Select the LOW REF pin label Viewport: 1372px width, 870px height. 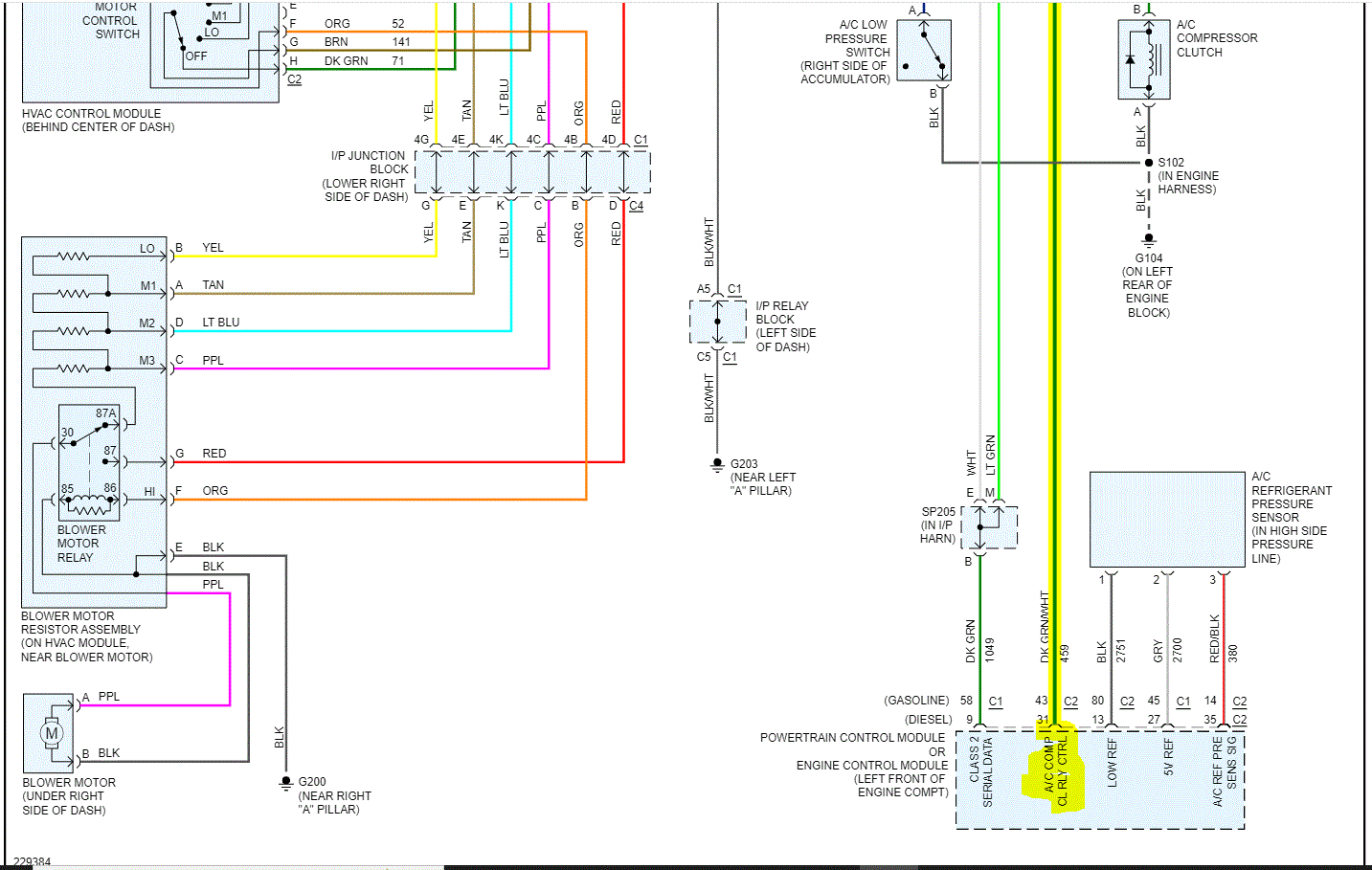1112,762
